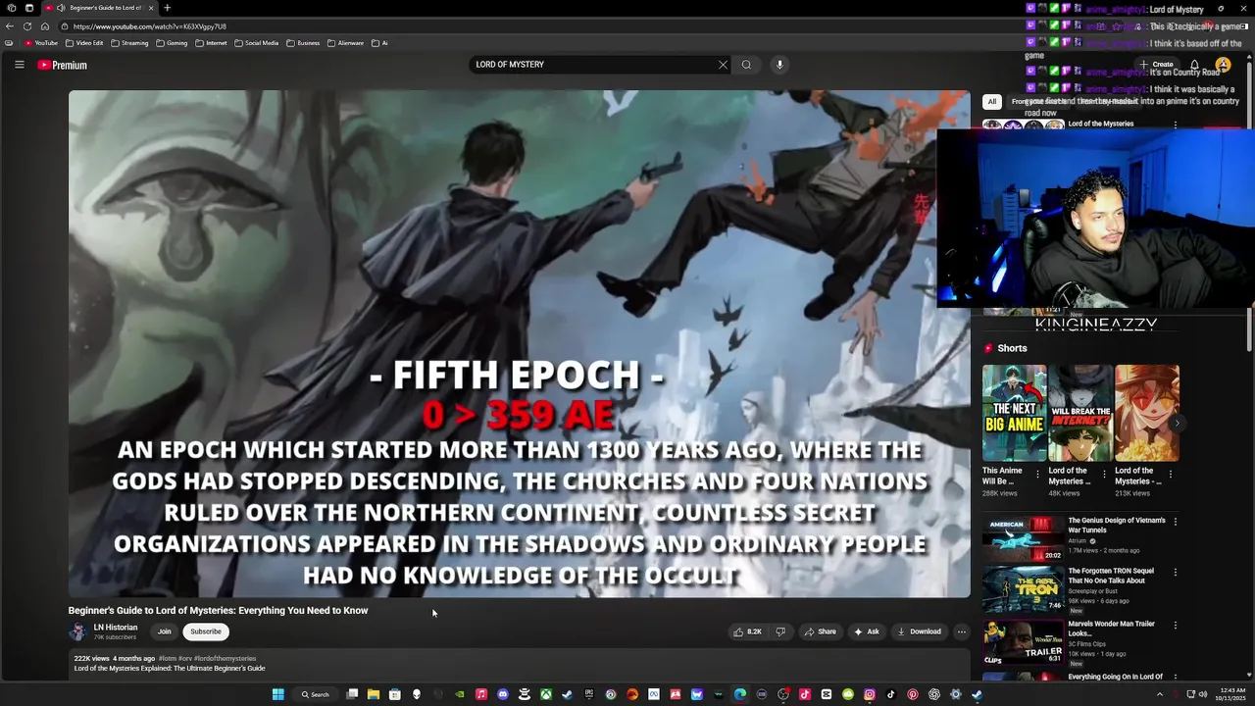This screenshot has height=706, width=1255.
Task: Like the video (8.2K)
Action: click(x=747, y=631)
